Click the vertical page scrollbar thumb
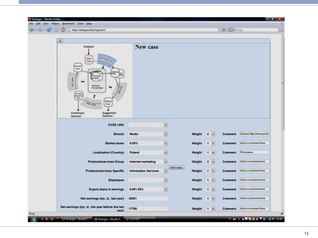 click(x=283, y=83)
